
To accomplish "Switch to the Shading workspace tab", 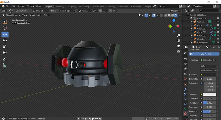I will (x=111, y=6).
